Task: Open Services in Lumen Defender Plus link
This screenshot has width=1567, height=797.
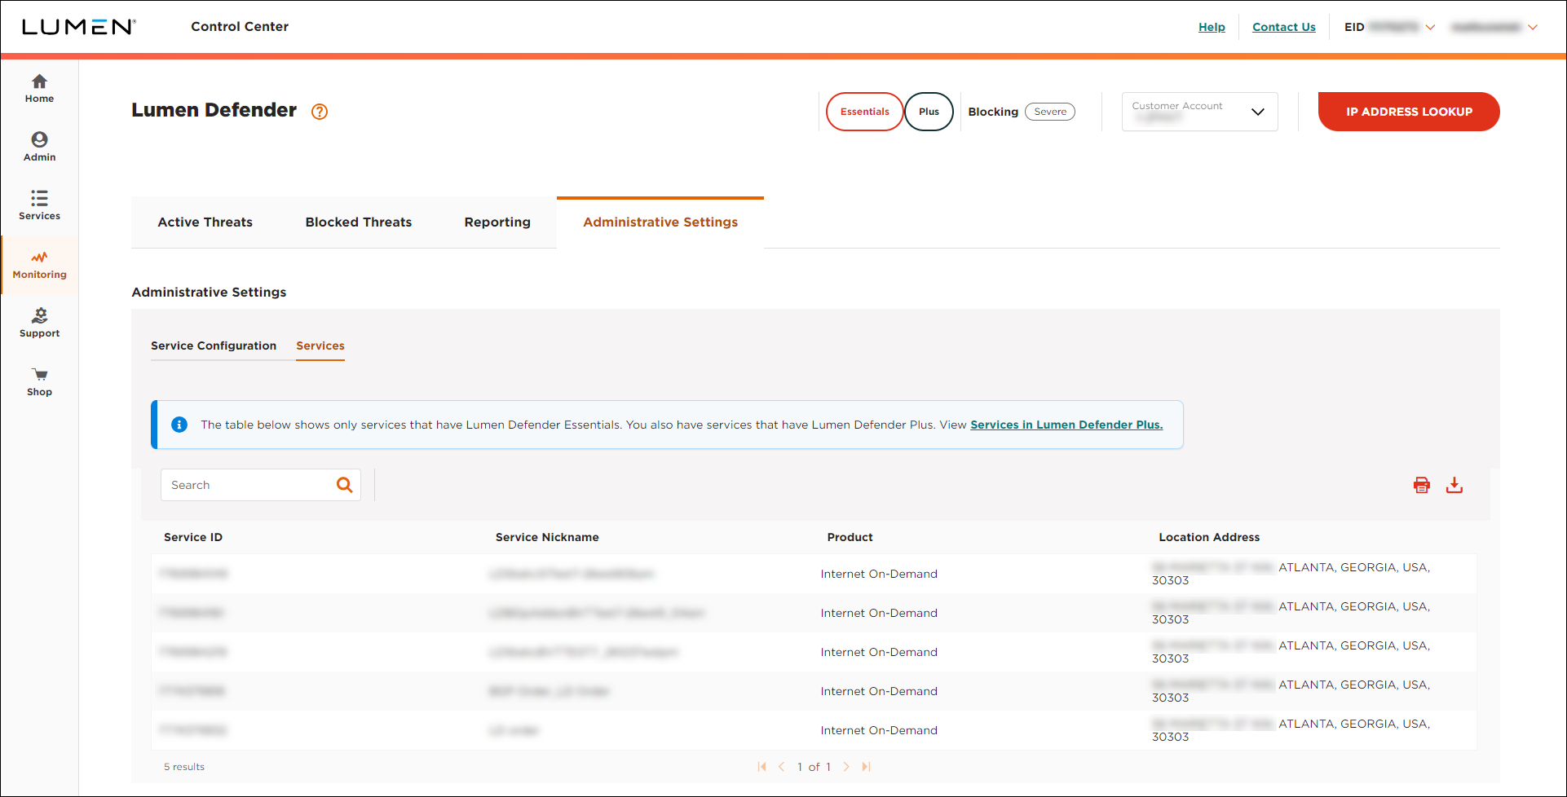Action: (x=1066, y=425)
